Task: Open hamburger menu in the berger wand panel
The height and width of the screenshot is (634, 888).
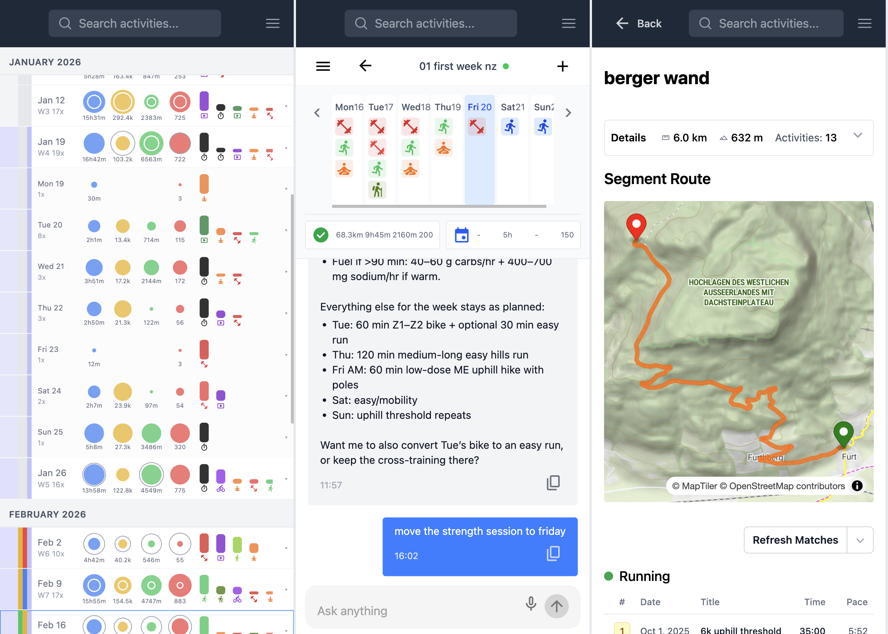Action: 865,23
